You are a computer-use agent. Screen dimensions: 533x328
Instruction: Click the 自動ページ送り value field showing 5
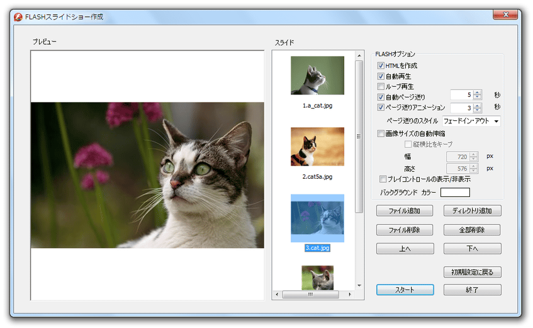coord(462,95)
